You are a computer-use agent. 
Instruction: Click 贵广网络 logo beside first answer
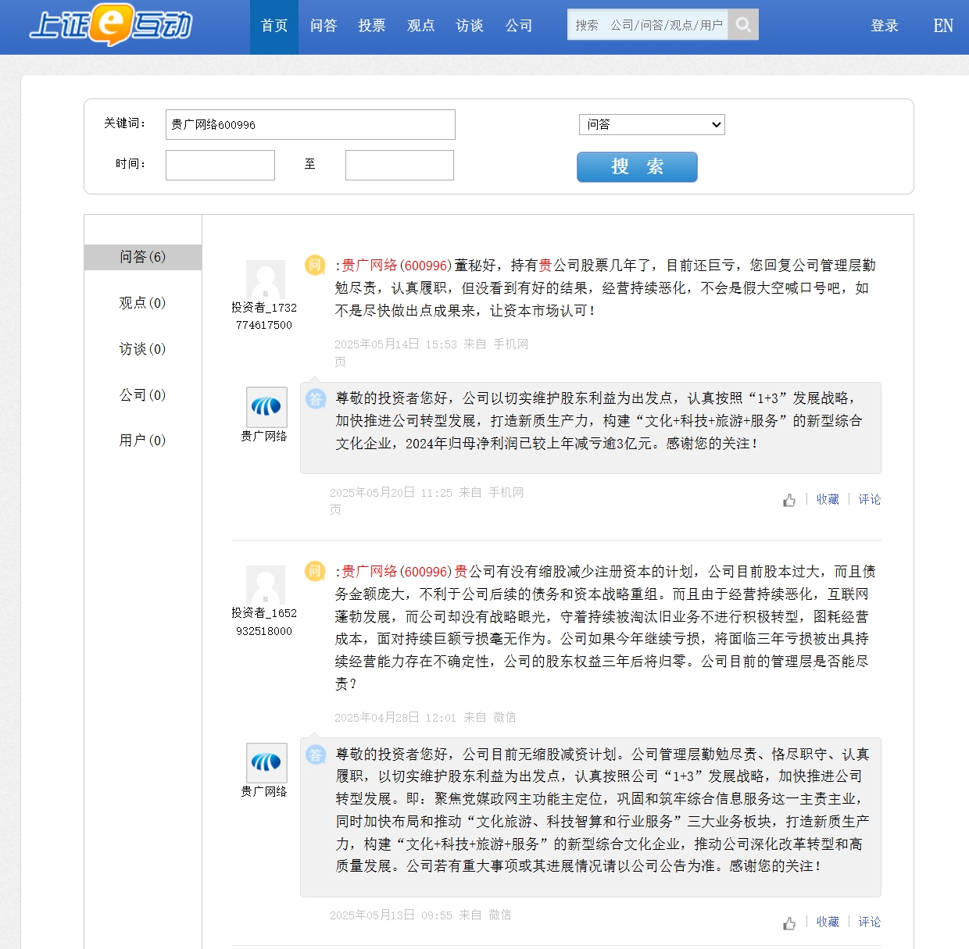click(x=266, y=407)
